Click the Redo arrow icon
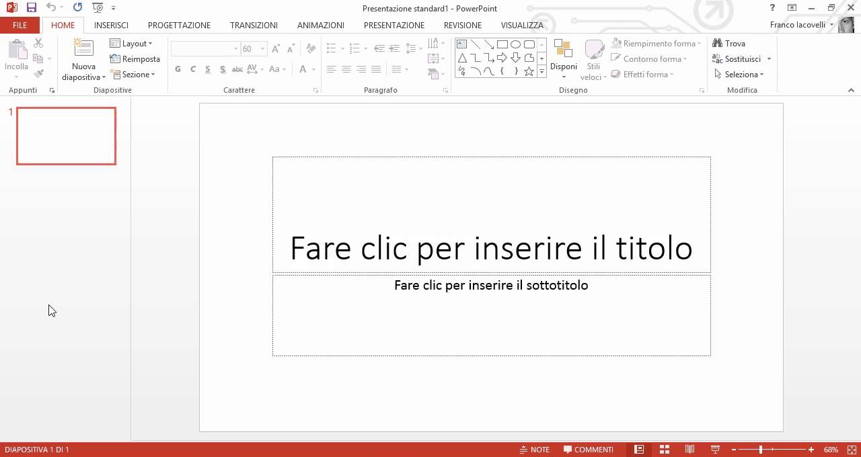861x457 pixels. coord(77,8)
